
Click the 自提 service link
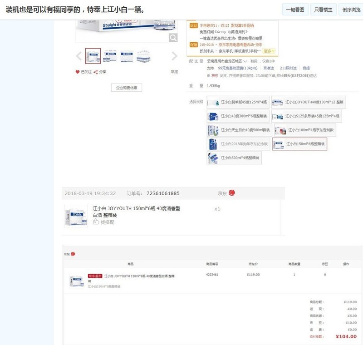(306, 68)
